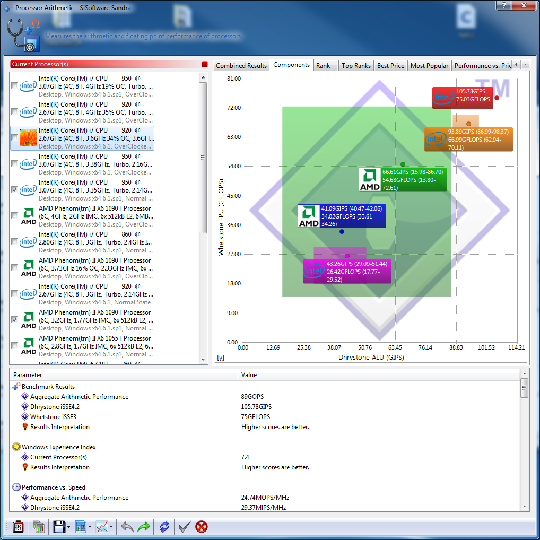Click the Intel logo in the red 105.78GIPS label
Screen dimensions: 540x540
click(x=443, y=98)
